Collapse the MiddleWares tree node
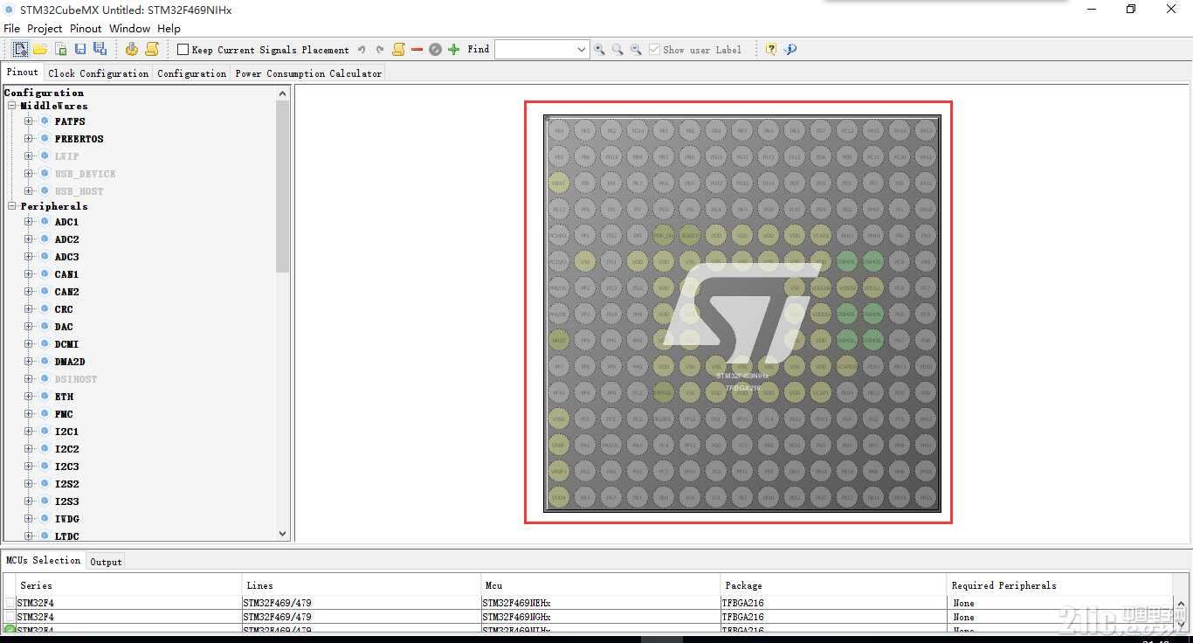The width and height of the screenshot is (1193, 643). point(12,106)
